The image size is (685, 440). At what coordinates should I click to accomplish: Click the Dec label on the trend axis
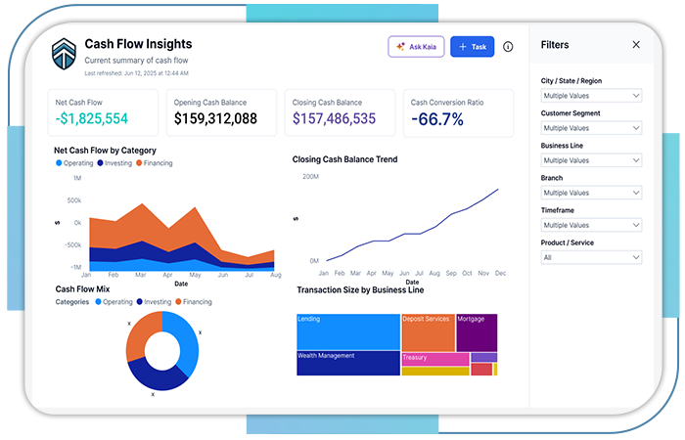(x=500, y=273)
